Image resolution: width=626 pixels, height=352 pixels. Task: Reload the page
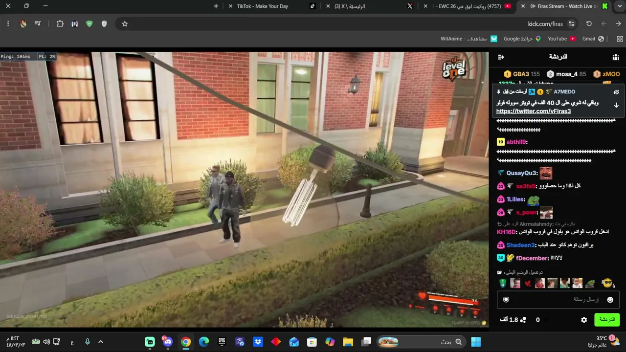[x=589, y=23]
